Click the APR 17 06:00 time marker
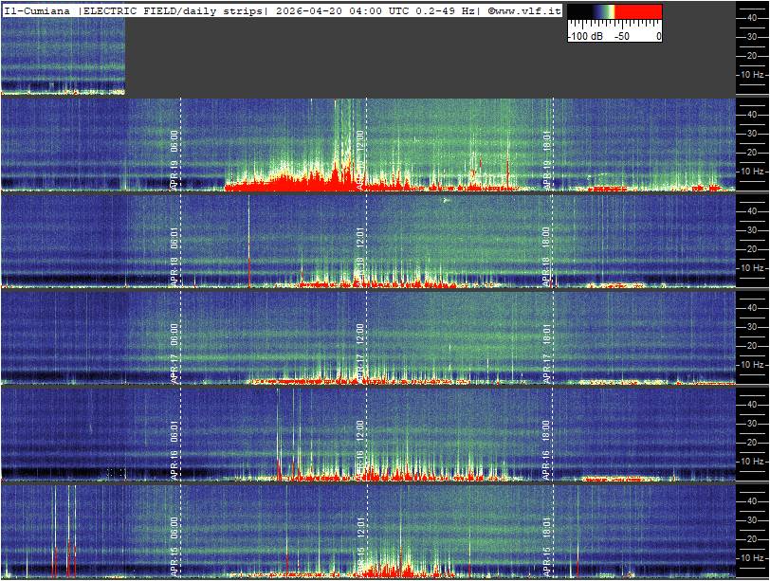The image size is (770, 581). (174, 353)
